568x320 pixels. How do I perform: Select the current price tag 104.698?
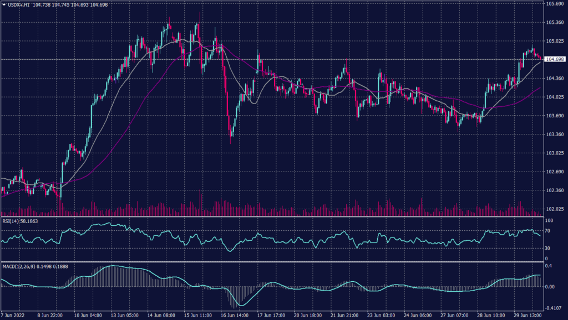[x=554, y=58]
